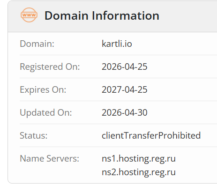Image resolution: width=217 pixels, height=185 pixels.
Task: Select expiry date 2027-04-25
Action: [x=125, y=89]
